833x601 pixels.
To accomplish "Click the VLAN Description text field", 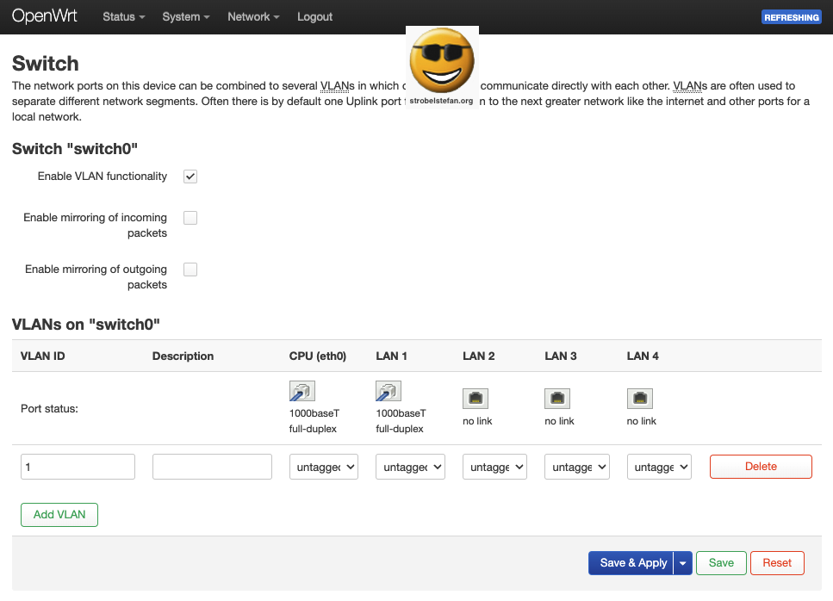I will (x=212, y=467).
